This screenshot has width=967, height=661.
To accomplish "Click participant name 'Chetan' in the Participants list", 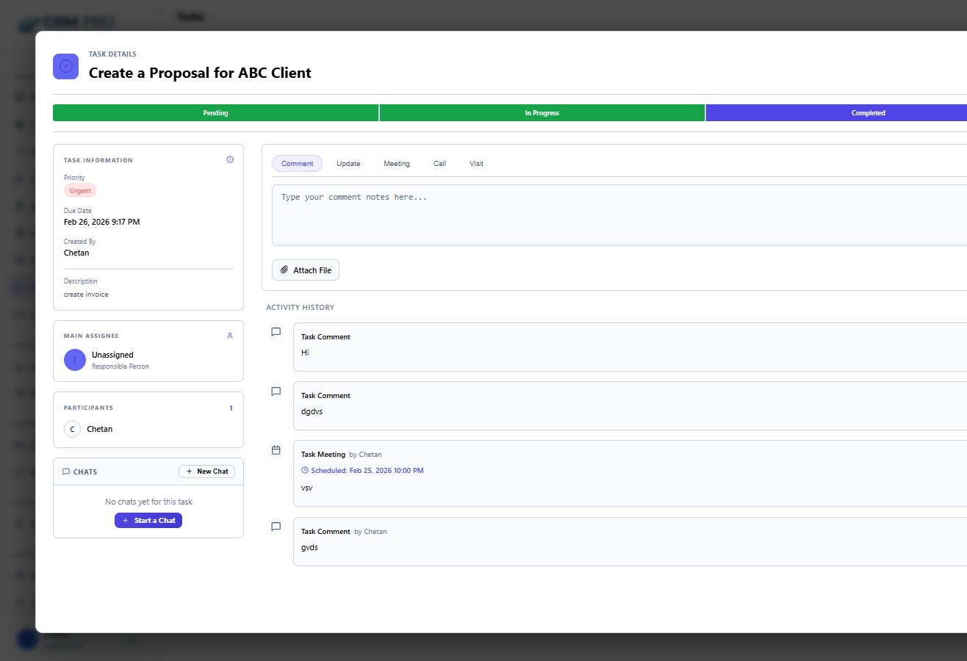I will tap(99, 429).
